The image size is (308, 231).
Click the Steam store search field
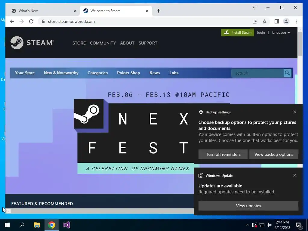pyautogui.click(x=257, y=73)
